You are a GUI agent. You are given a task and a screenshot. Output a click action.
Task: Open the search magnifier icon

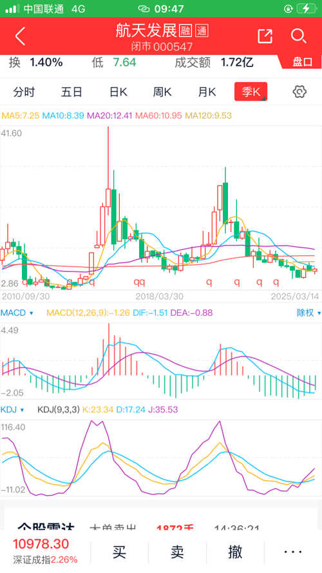tap(298, 36)
